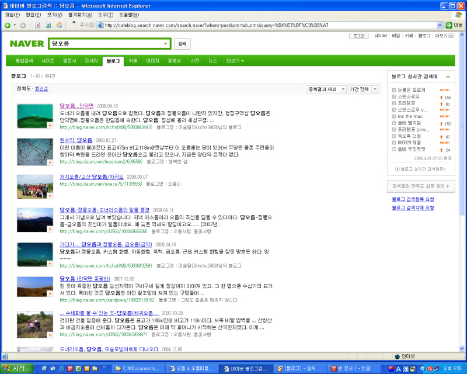The image size is (467, 374).
Task: Expand the top-right 더보기 dropdown arrow
Action: pyautogui.click(x=451, y=36)
